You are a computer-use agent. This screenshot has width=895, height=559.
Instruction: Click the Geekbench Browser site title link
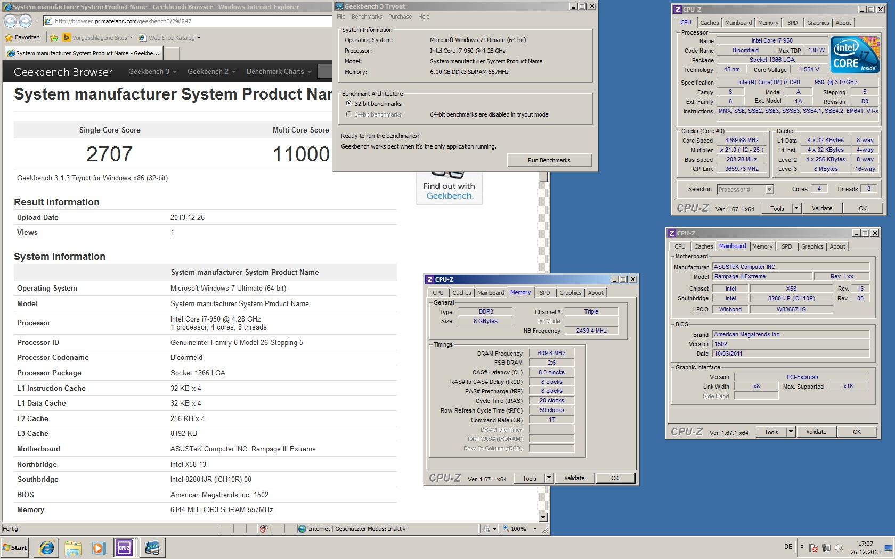point(63,72)
